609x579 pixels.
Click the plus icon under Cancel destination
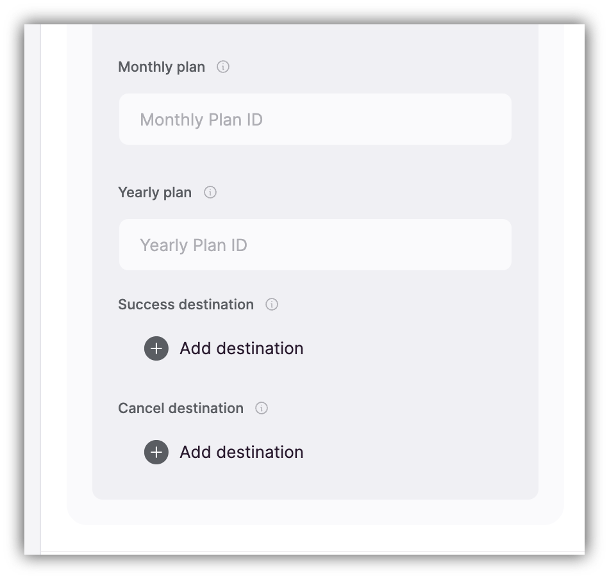(x=156, y=452)
